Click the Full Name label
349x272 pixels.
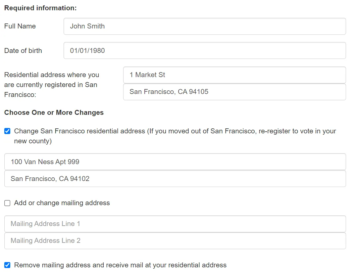point(20,26)
